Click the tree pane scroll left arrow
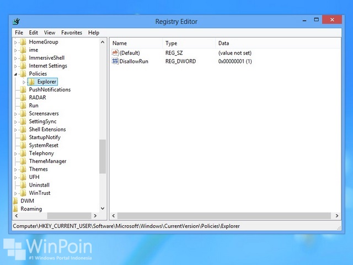This screenshot has height=265, width=353. (x=16, y=216)
